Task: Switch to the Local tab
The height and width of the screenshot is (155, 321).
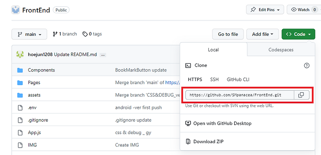Action: click(x=213, y=50)
